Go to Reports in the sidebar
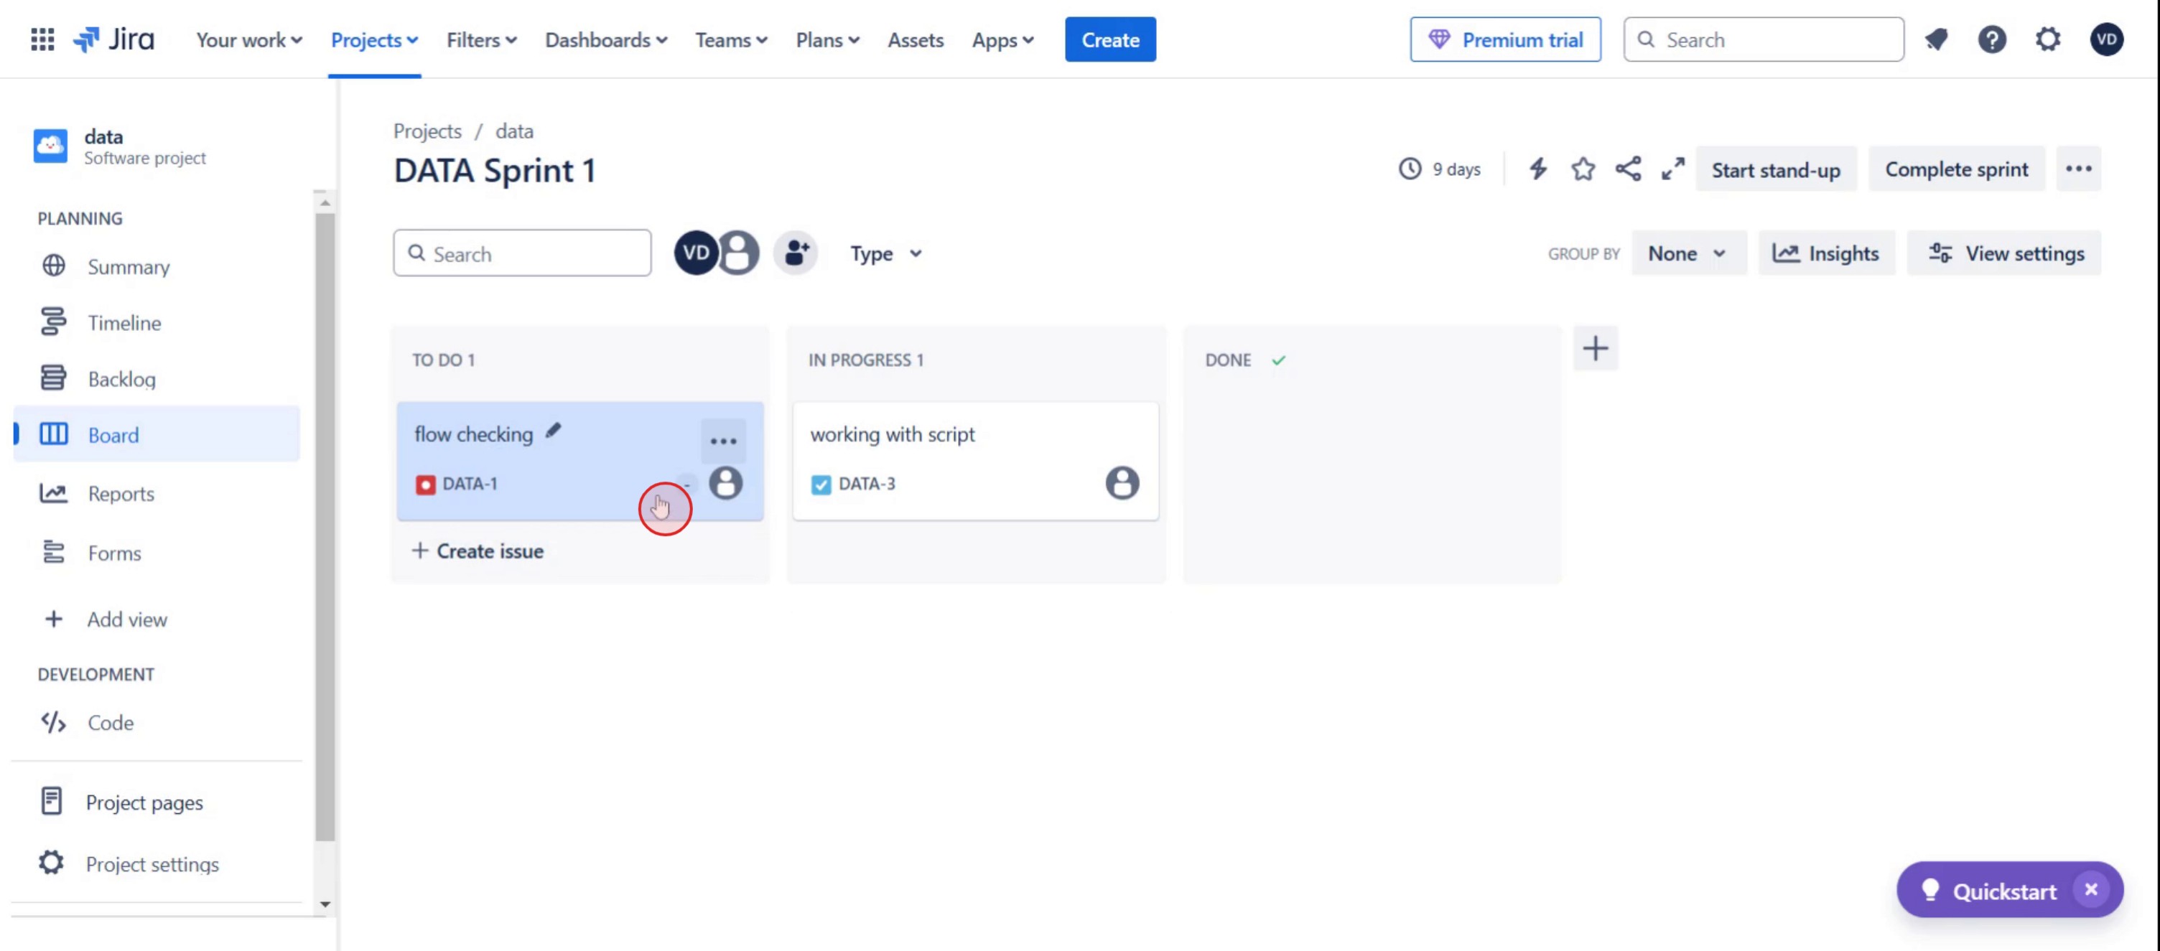 click(121, 494)
